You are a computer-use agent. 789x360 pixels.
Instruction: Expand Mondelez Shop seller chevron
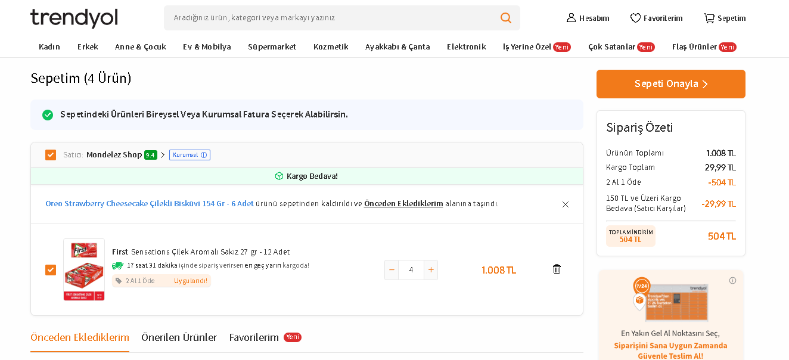point(163,155)
